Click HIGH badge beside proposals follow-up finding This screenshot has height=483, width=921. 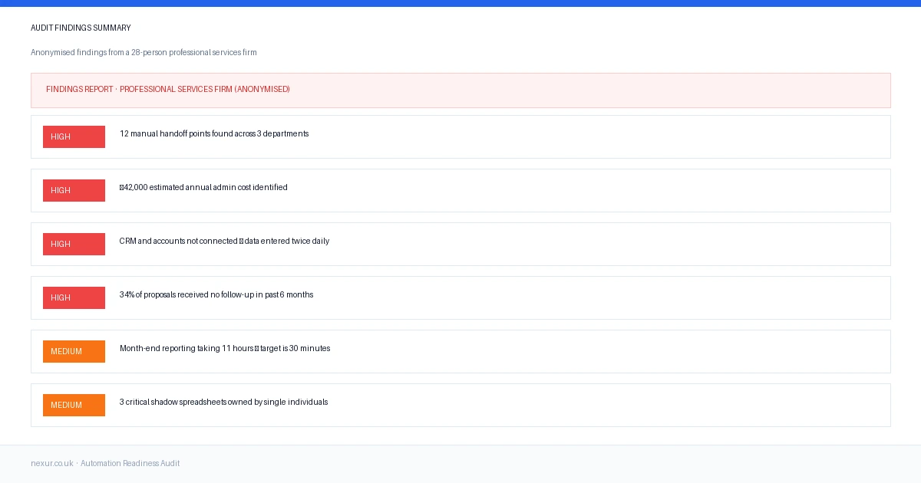[74, 297]
